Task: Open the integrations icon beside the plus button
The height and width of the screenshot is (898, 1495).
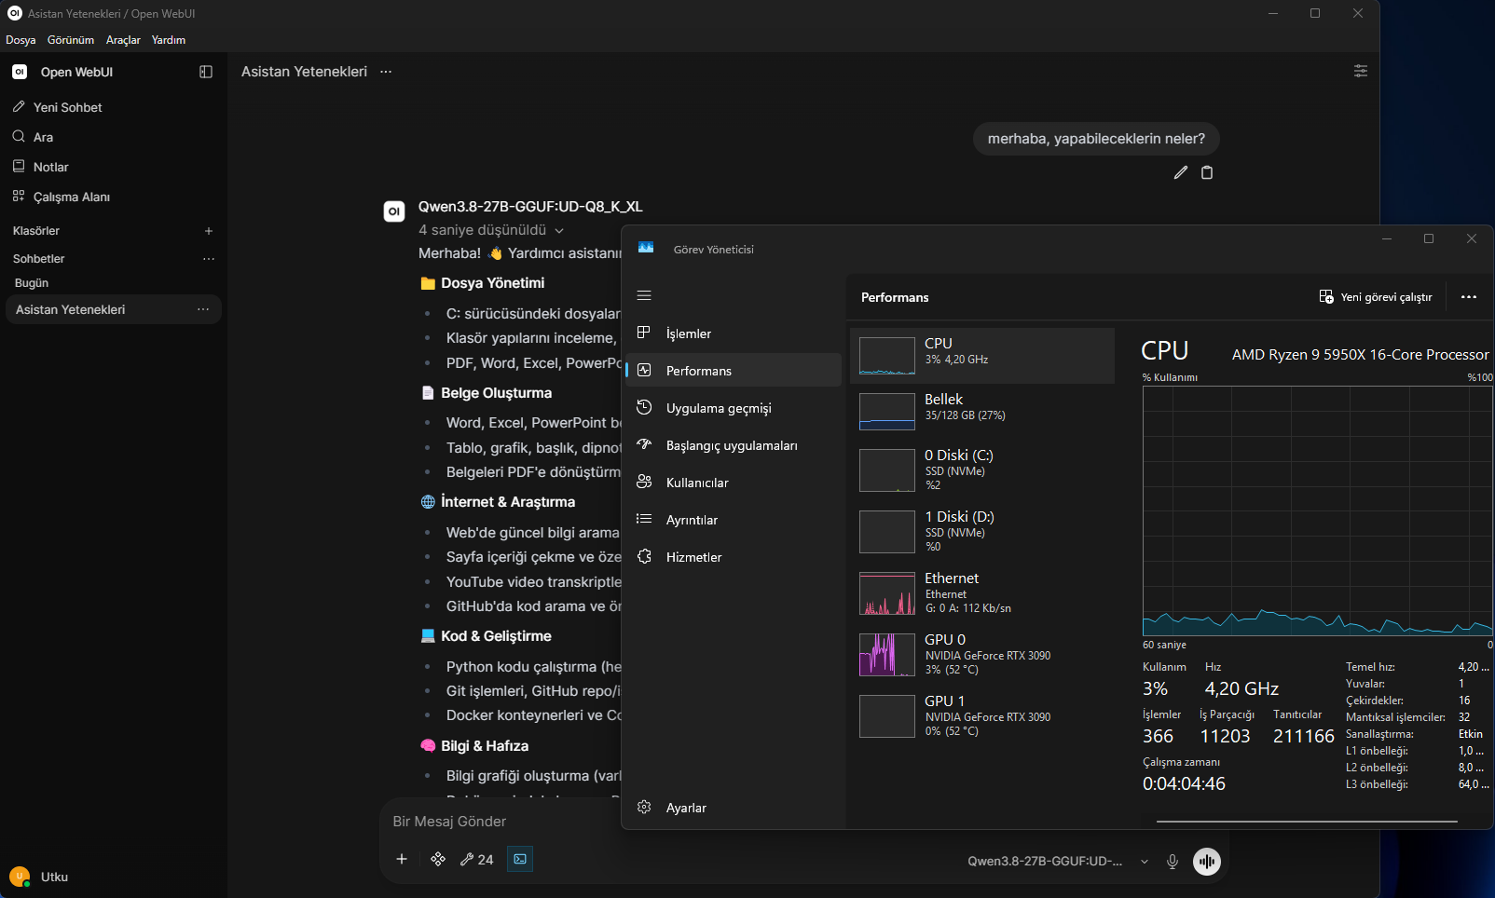Action: pos(438,859)
